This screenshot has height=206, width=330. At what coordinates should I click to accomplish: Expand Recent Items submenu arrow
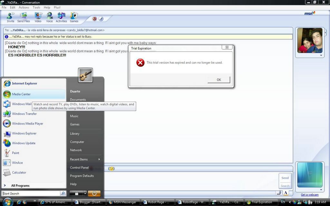[99, 159]
